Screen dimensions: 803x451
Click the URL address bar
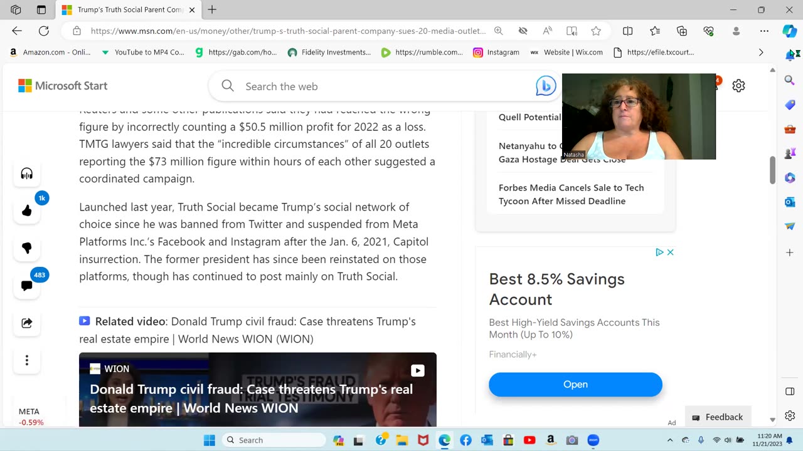click(289, 31)
